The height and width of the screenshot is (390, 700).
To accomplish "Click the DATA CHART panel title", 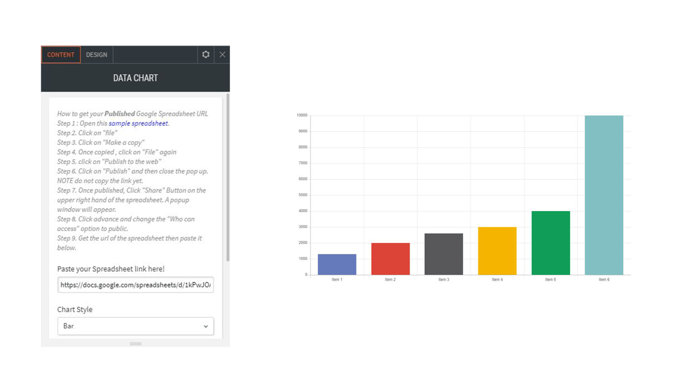I will [x=135, y=78].
